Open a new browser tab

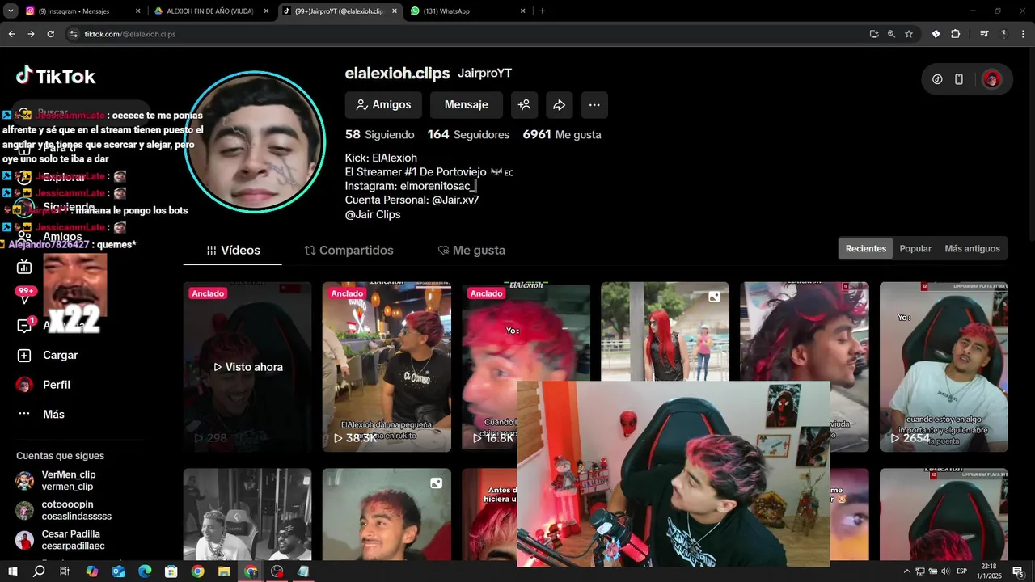coord(542,11)
